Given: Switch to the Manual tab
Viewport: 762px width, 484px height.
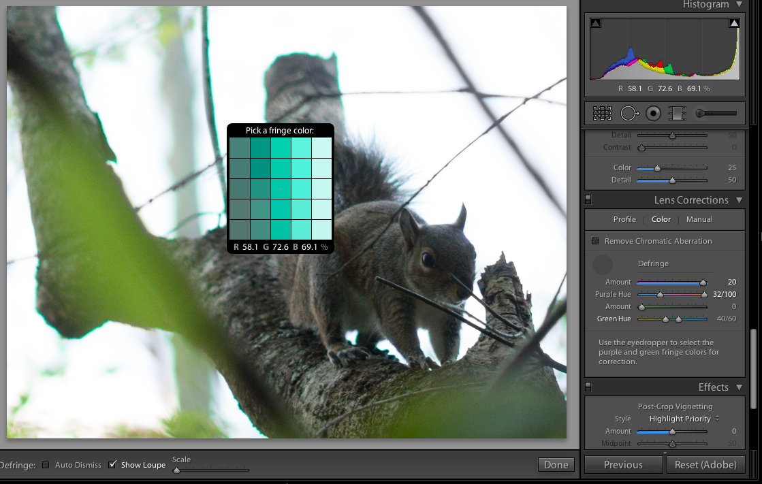Looking at the screenshot, I should click(699, 219).
